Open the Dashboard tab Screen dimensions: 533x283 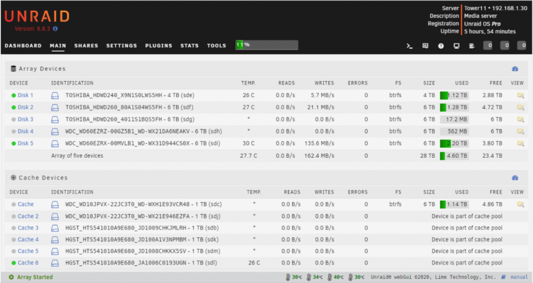(23, 45)
